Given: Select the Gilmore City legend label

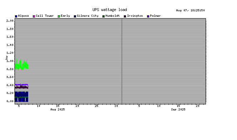Looking at the screenshot, I should (x=87, y=16).
